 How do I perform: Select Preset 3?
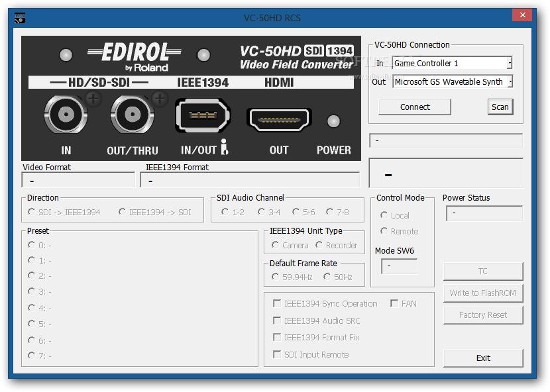[x=40, y=292]
